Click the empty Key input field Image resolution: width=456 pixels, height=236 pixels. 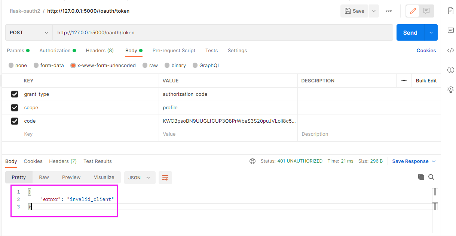tap(89, 134)
